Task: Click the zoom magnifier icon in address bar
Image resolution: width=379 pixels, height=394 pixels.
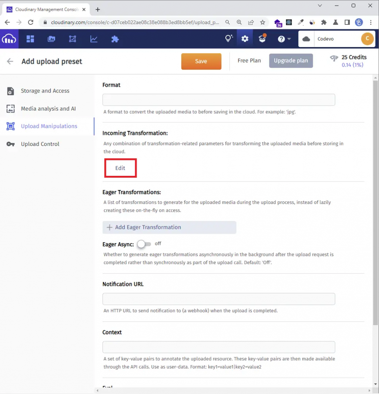Action: coord(239,22)
